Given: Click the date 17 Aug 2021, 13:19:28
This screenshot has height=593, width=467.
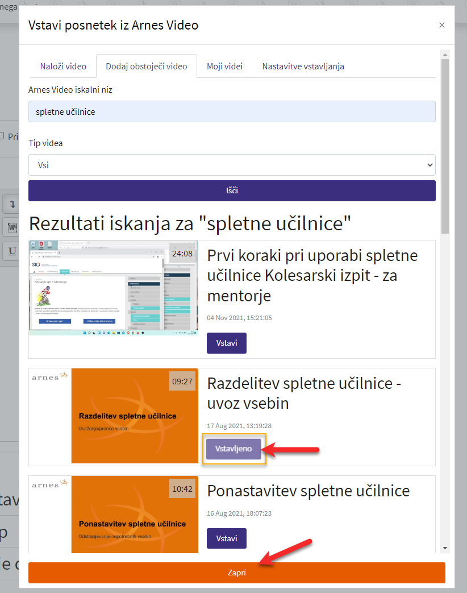Looking at the screenshot, I should tap(239, 426).
